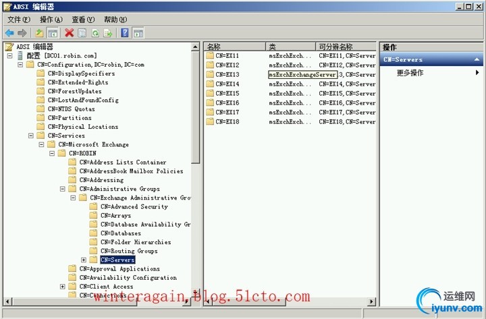
Task: Sort by the 名称 column header
Action: pos(235,47)
